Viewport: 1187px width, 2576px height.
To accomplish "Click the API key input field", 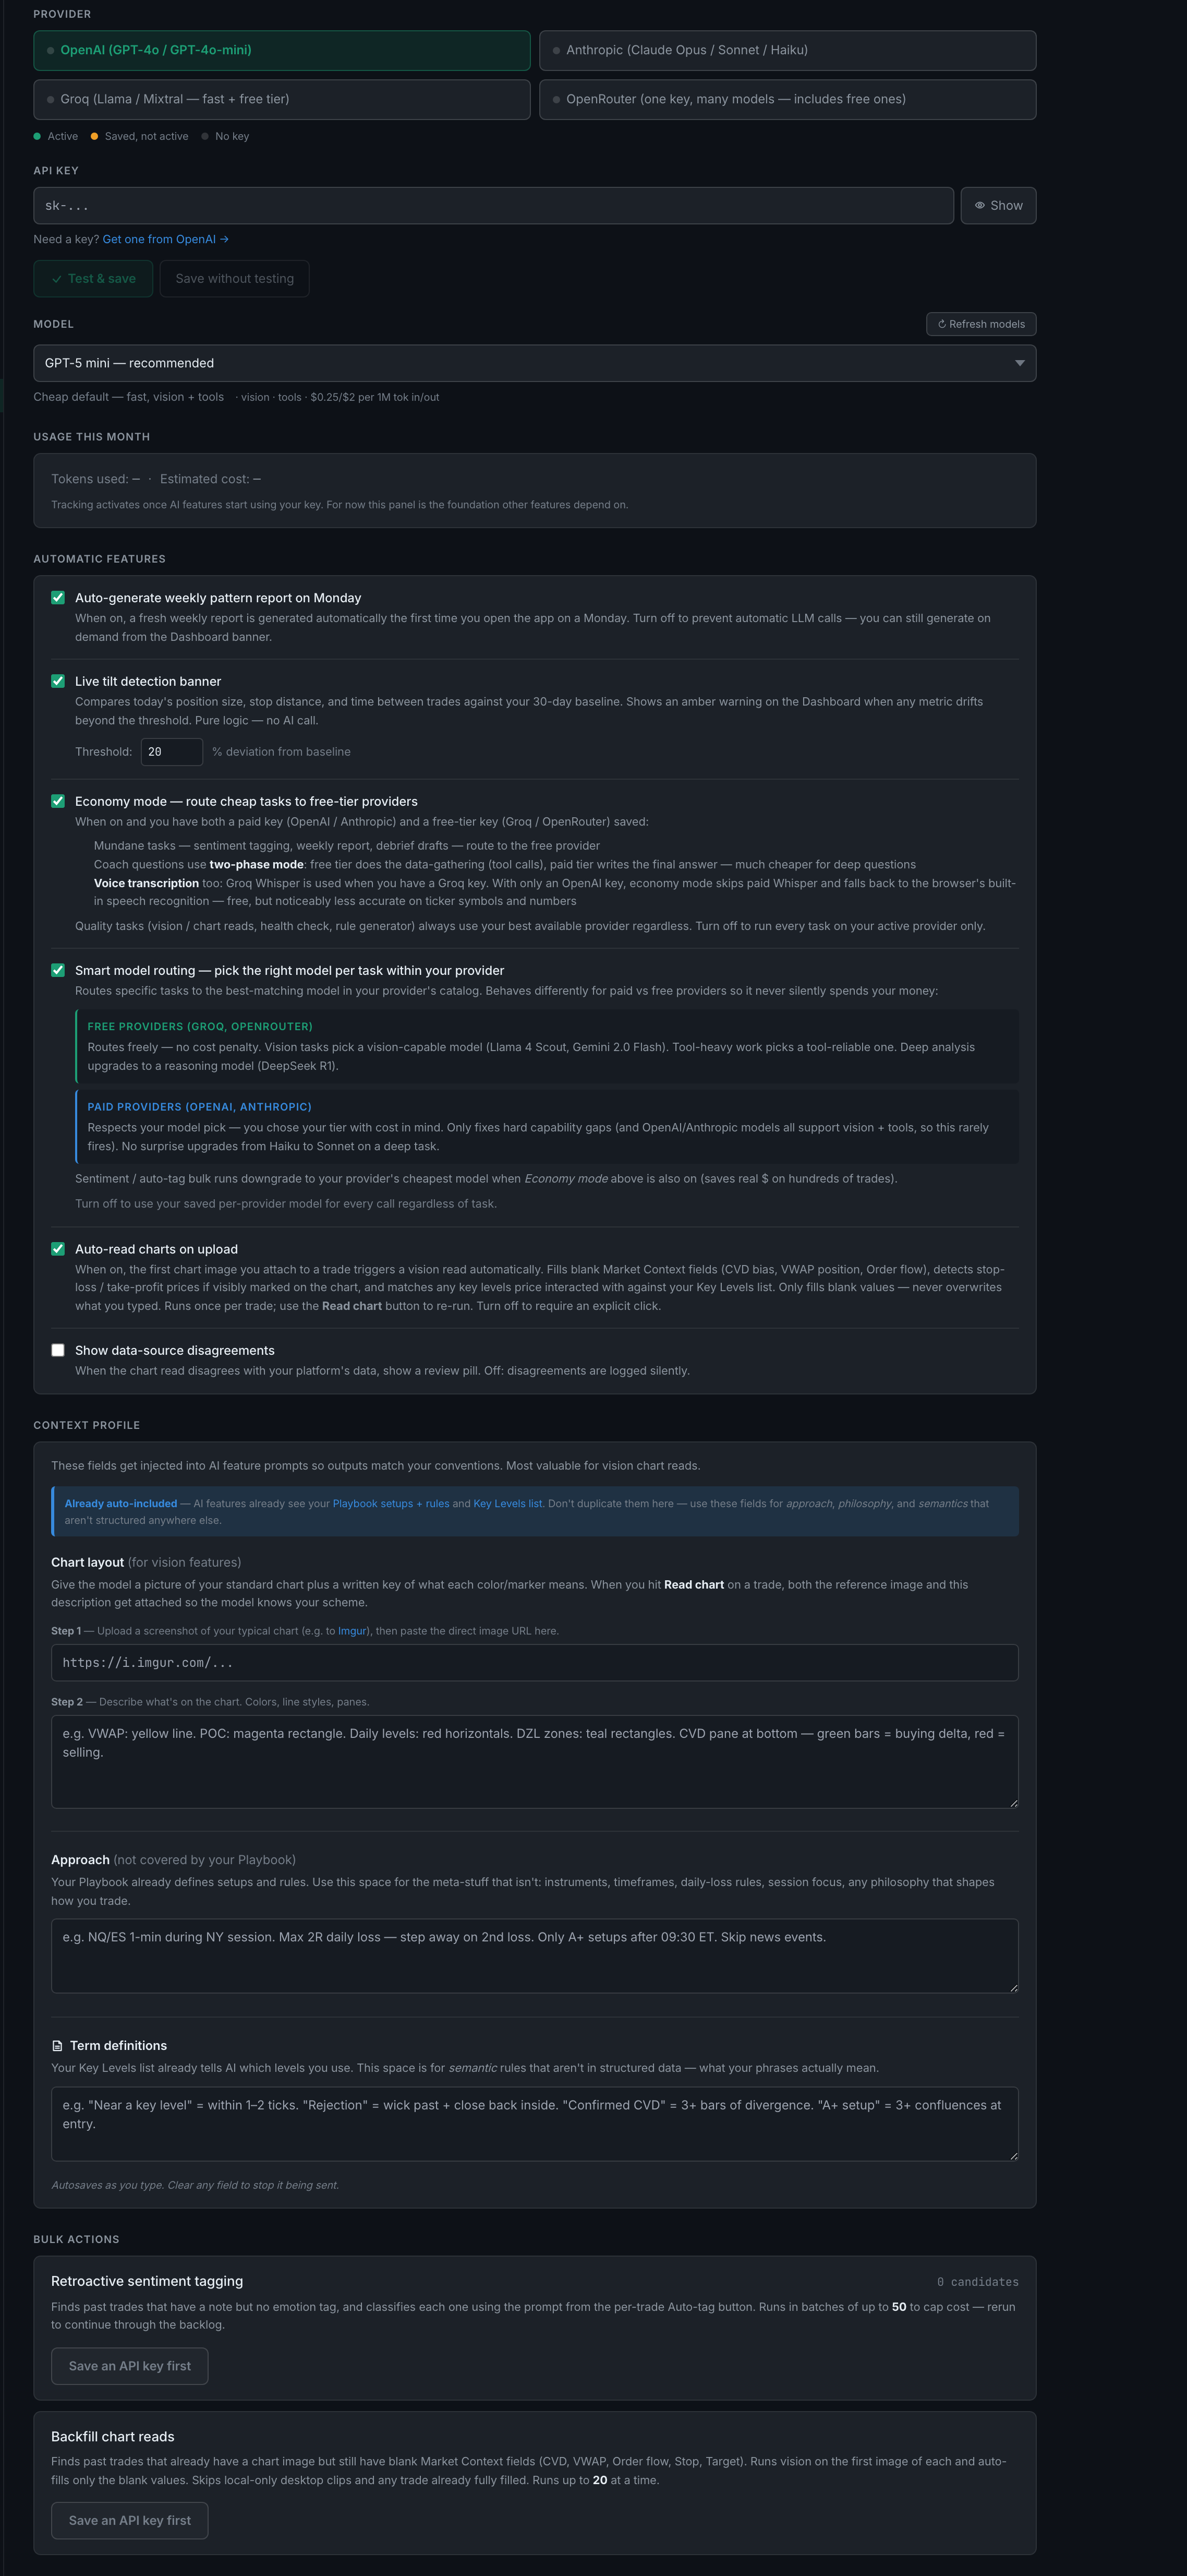I will click(493, 206).
